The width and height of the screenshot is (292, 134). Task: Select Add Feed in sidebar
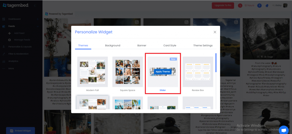coord(19,33)
